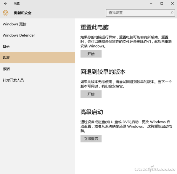Maximize the settings window
This screenshot has height=174, width=177.
click(162, 4)
